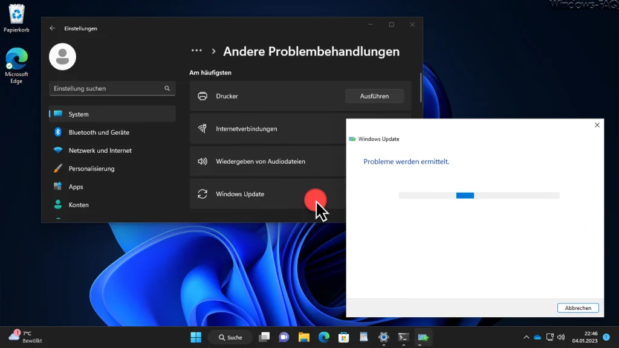
Task: Click the printer icon in Drucker row
Action: [203, 96]
